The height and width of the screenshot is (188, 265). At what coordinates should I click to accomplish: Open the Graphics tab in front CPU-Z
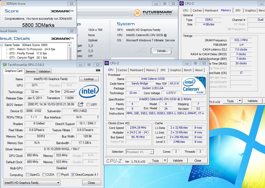[x=176, y=70]
